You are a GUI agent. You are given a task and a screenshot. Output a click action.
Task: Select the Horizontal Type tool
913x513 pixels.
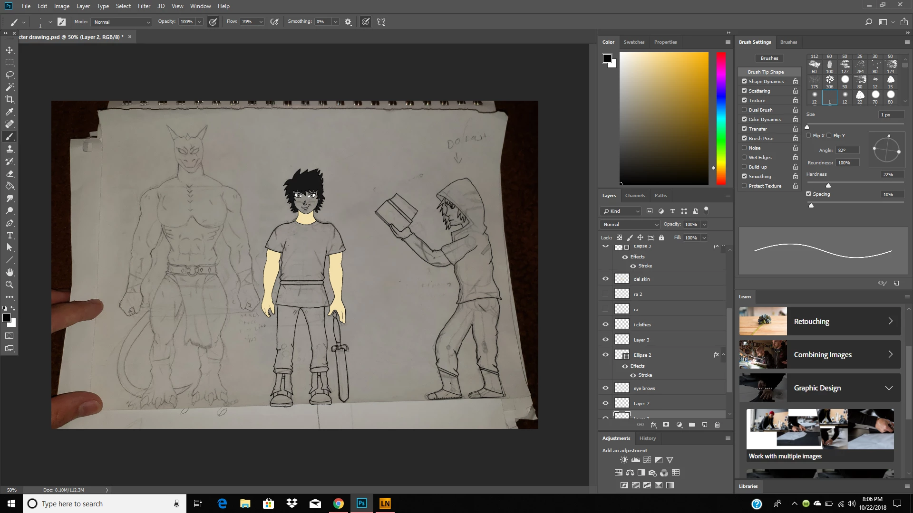[x=10, y=235]
